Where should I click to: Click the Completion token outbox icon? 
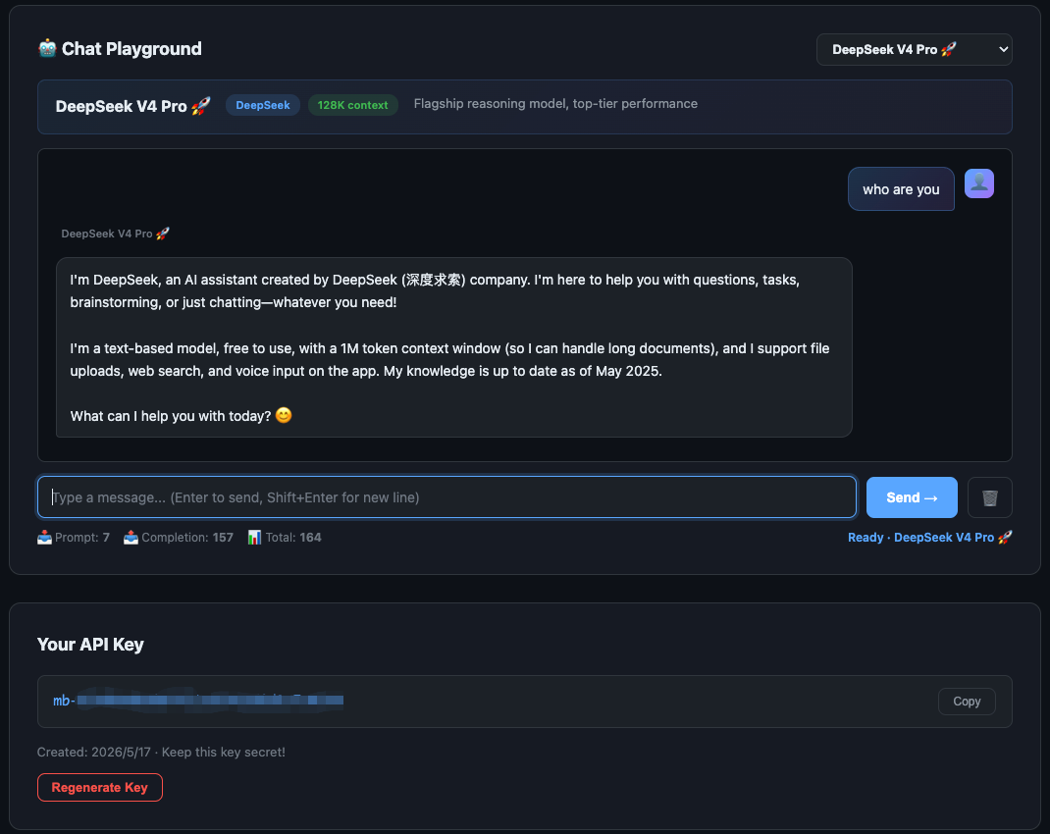point(131,538)
